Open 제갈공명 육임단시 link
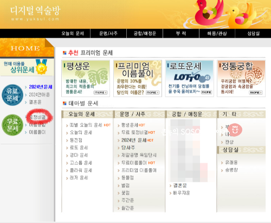 pyautogui.click(x=139, y=155)
